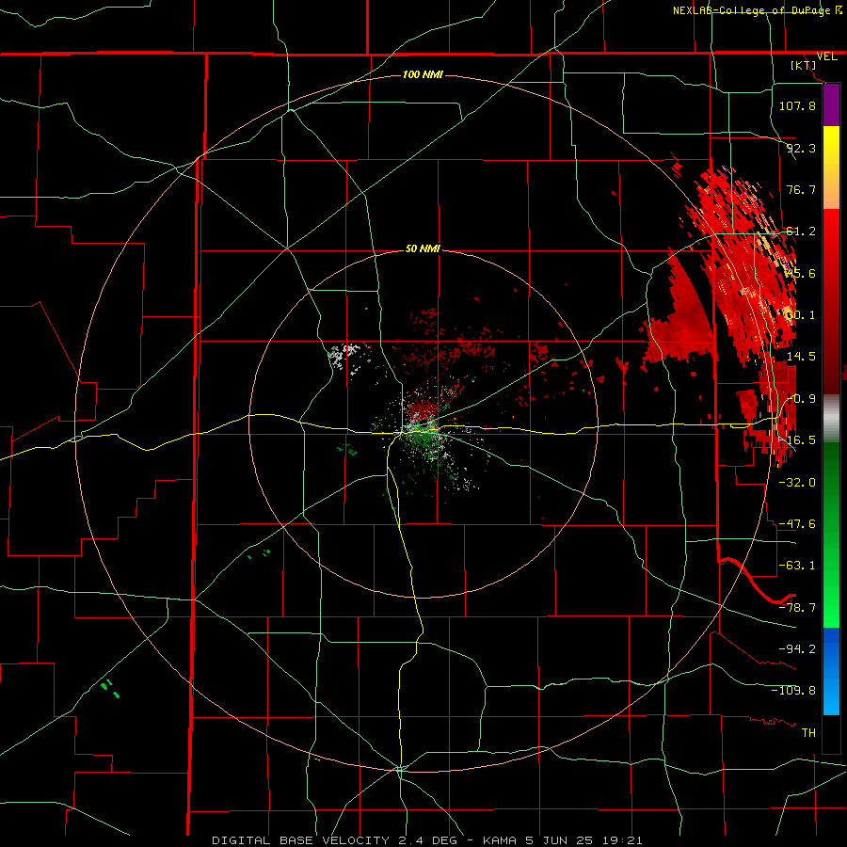Select the 61.2 legend value

[x=801, y=232]
